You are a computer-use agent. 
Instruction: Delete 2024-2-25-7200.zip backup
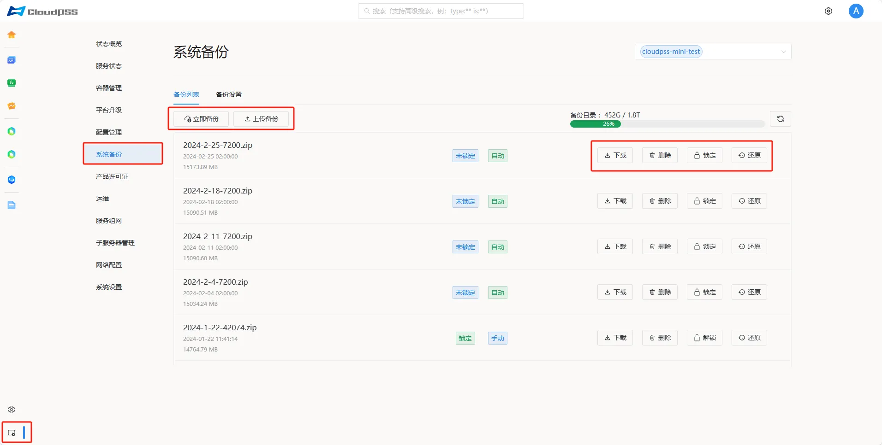(x=660, y=155)
